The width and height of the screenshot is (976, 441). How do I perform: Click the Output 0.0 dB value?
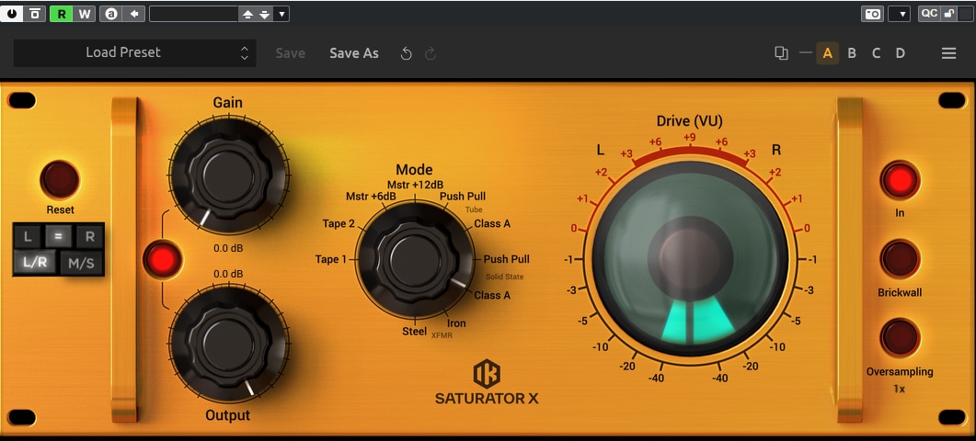228,274
